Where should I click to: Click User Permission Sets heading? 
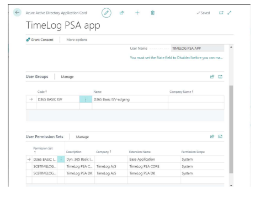point(44,137)
